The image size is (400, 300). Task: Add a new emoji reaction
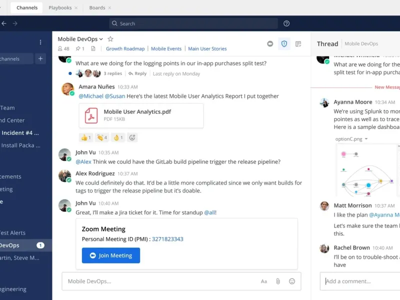[132, 138]
